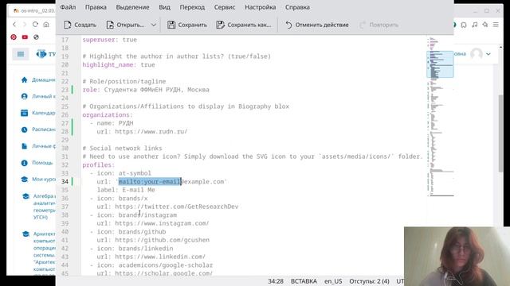Click the highlighted region in the editor minimap
Viewport: 510px width, 286px height.
point(440,64)
